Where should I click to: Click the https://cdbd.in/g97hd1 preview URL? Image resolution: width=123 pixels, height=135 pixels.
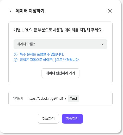click(x=45, y=98)
